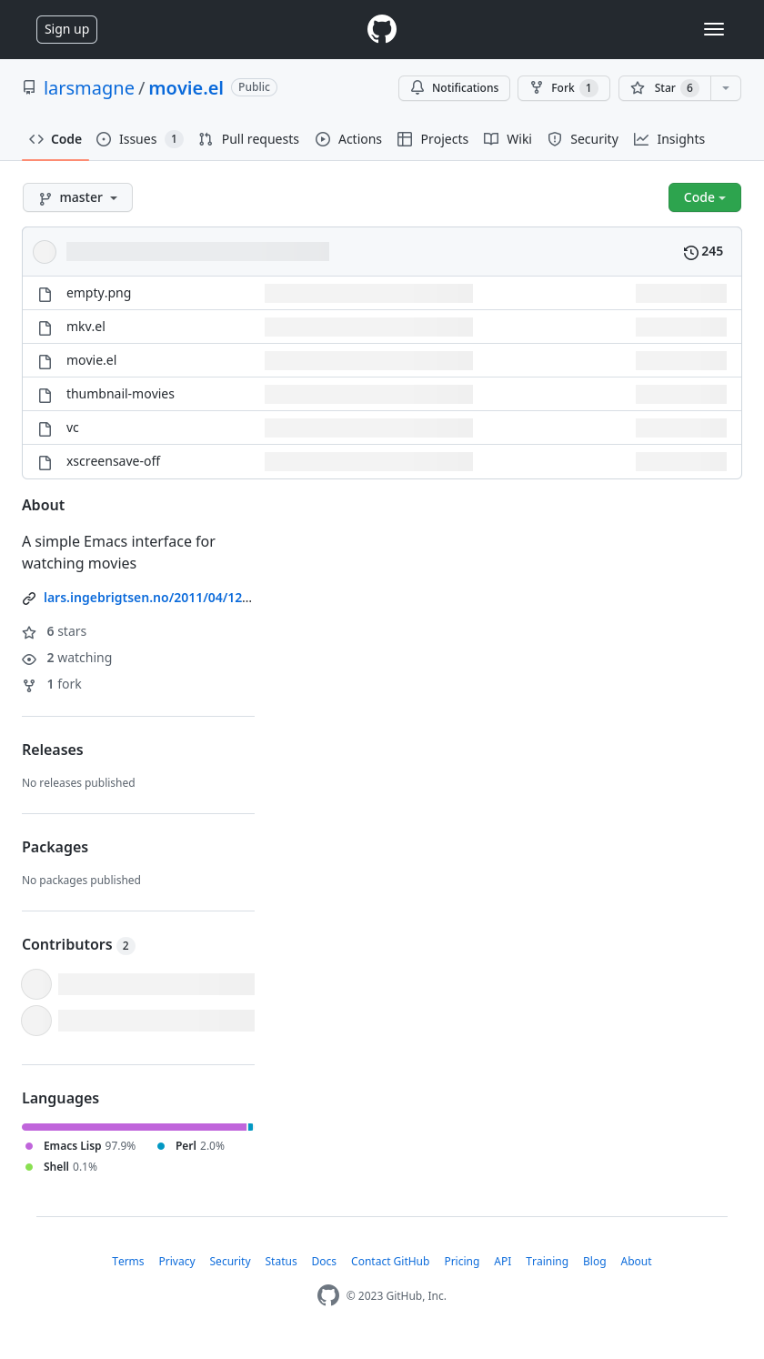764x1359 pixels.
Task: Click the file icon beside mkv.el
Action: click(45, 327)
